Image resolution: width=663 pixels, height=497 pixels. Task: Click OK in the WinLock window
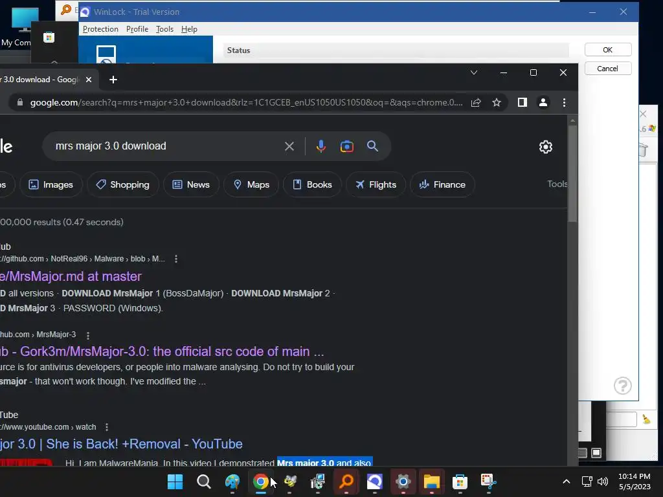607,50
